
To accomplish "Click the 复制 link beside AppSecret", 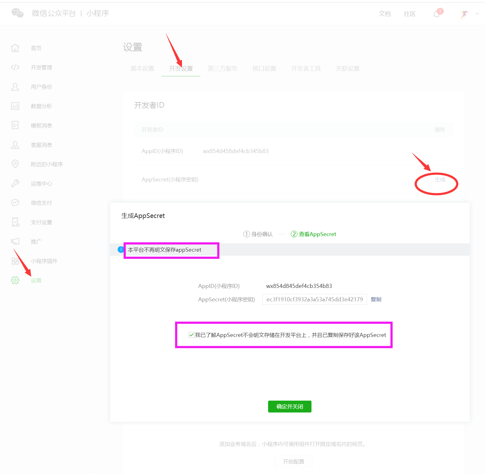I will tap(376, 299).
